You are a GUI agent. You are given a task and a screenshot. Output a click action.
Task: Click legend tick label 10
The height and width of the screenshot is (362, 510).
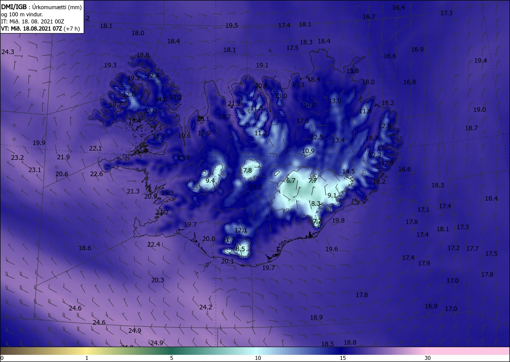[x=258, y=358]
